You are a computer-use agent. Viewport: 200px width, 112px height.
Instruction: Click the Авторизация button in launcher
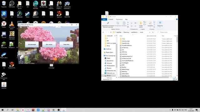pos(32,44)
